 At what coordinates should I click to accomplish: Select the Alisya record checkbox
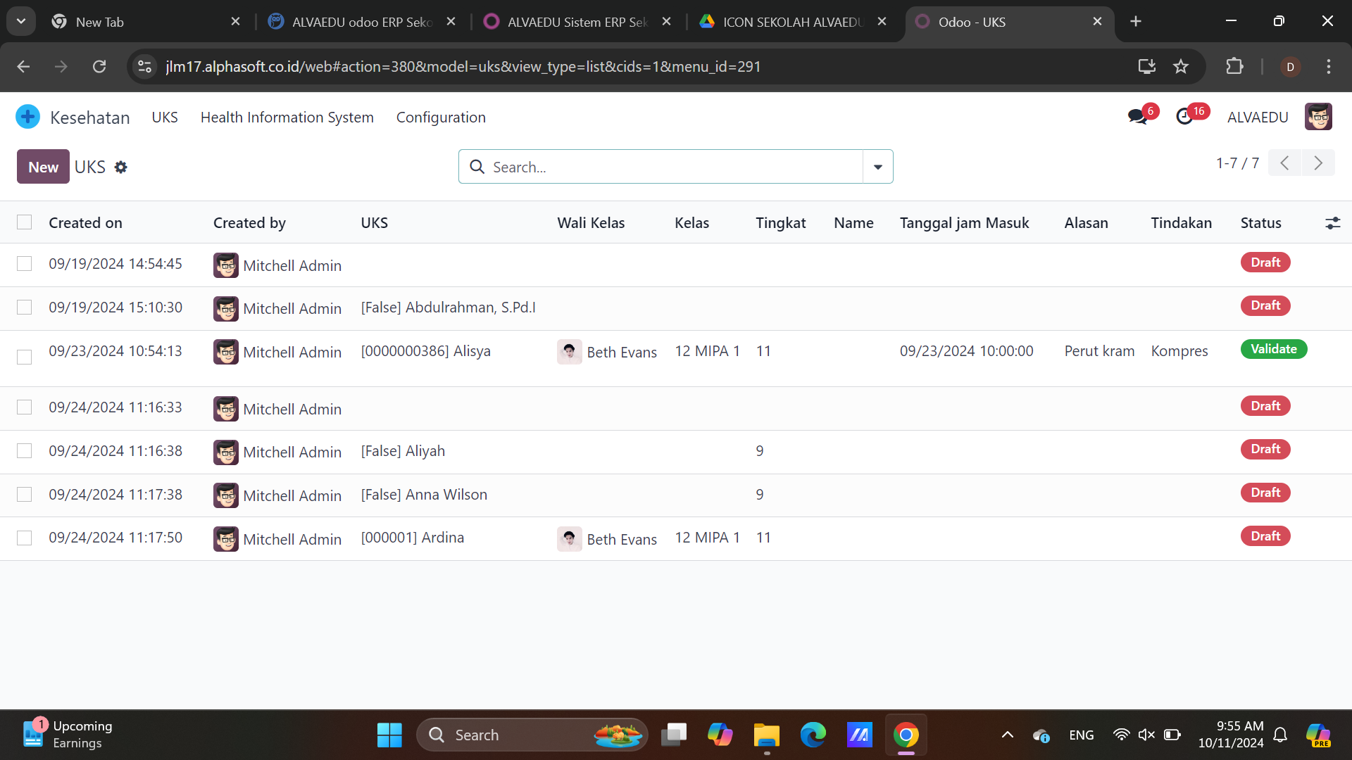click(25, 357)
